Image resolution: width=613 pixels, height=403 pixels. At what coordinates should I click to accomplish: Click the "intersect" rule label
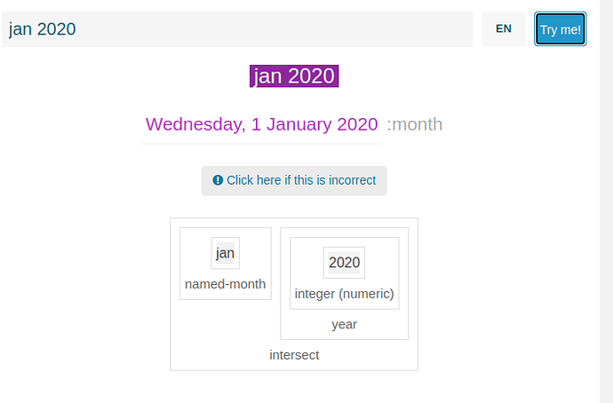(294, 355)
